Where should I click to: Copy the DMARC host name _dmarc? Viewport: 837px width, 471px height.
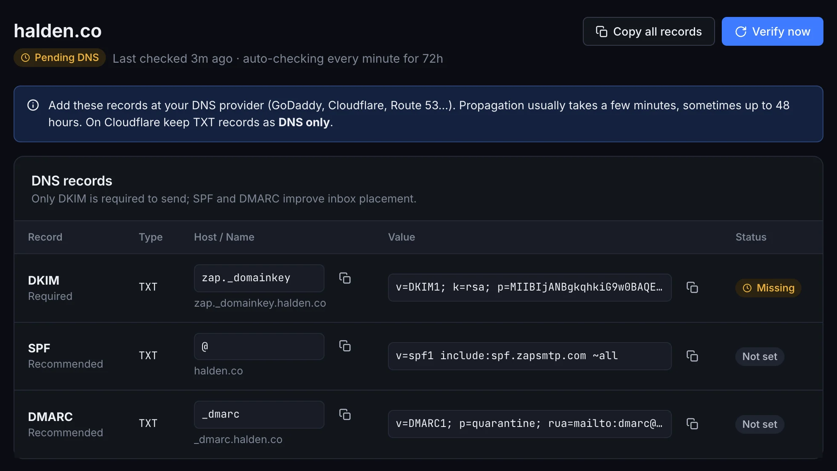click(345, 415)
